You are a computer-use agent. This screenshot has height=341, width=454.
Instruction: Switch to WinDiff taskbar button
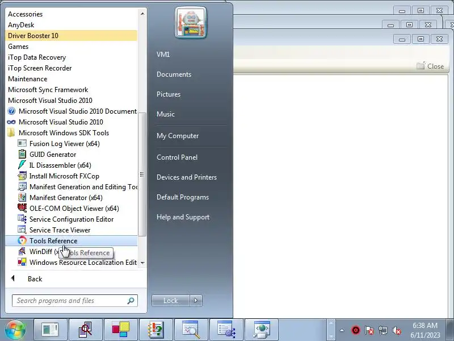(86, 330)
